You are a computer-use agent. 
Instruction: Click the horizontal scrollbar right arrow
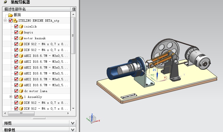tap(68, 113)
